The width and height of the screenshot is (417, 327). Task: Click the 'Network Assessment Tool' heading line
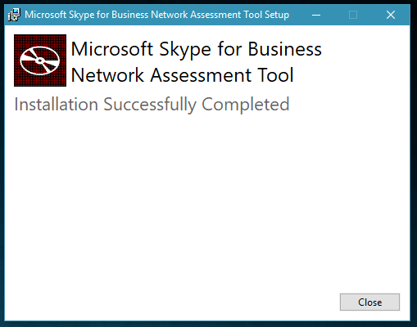click(183, 75)
